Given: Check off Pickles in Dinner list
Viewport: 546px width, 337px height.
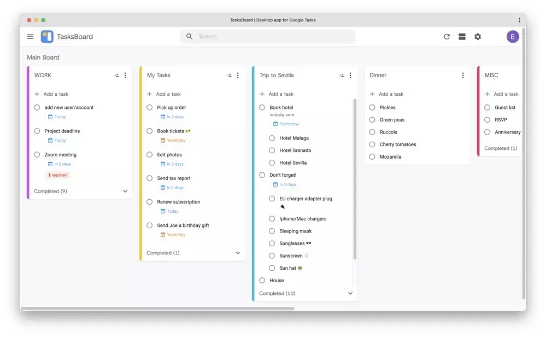Looking at the screenshot, I should [372, 107].
